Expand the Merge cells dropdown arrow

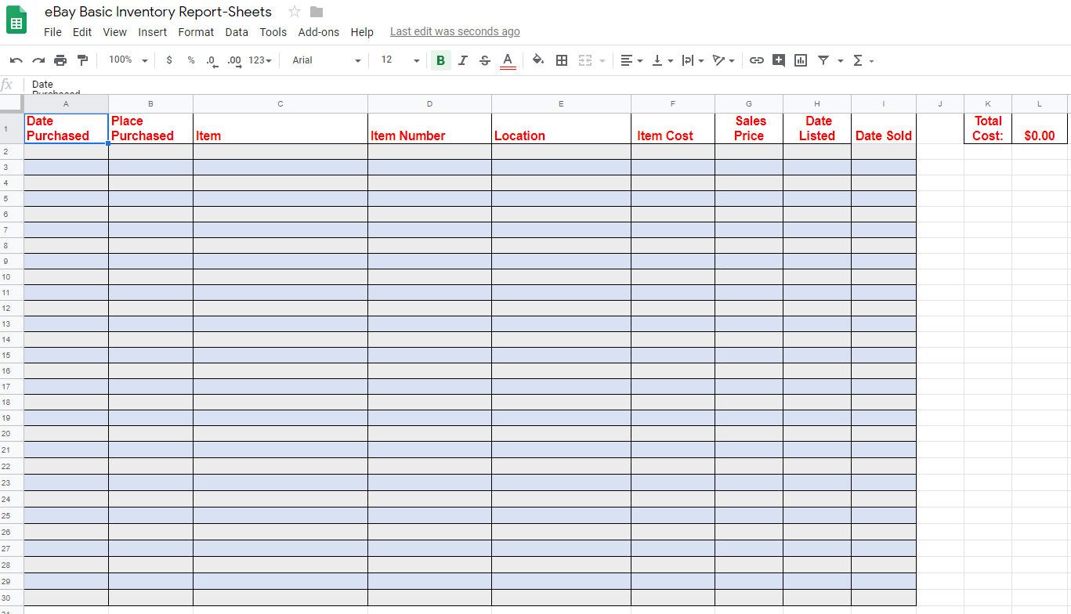(602, 60)
